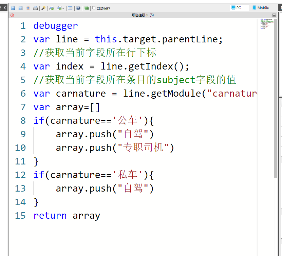Image resolution: width=282 pixels, height=256 pixels.
Task: Click the comment '//获取当前字段所在行下标'
Action: click(x=95, y=53)
